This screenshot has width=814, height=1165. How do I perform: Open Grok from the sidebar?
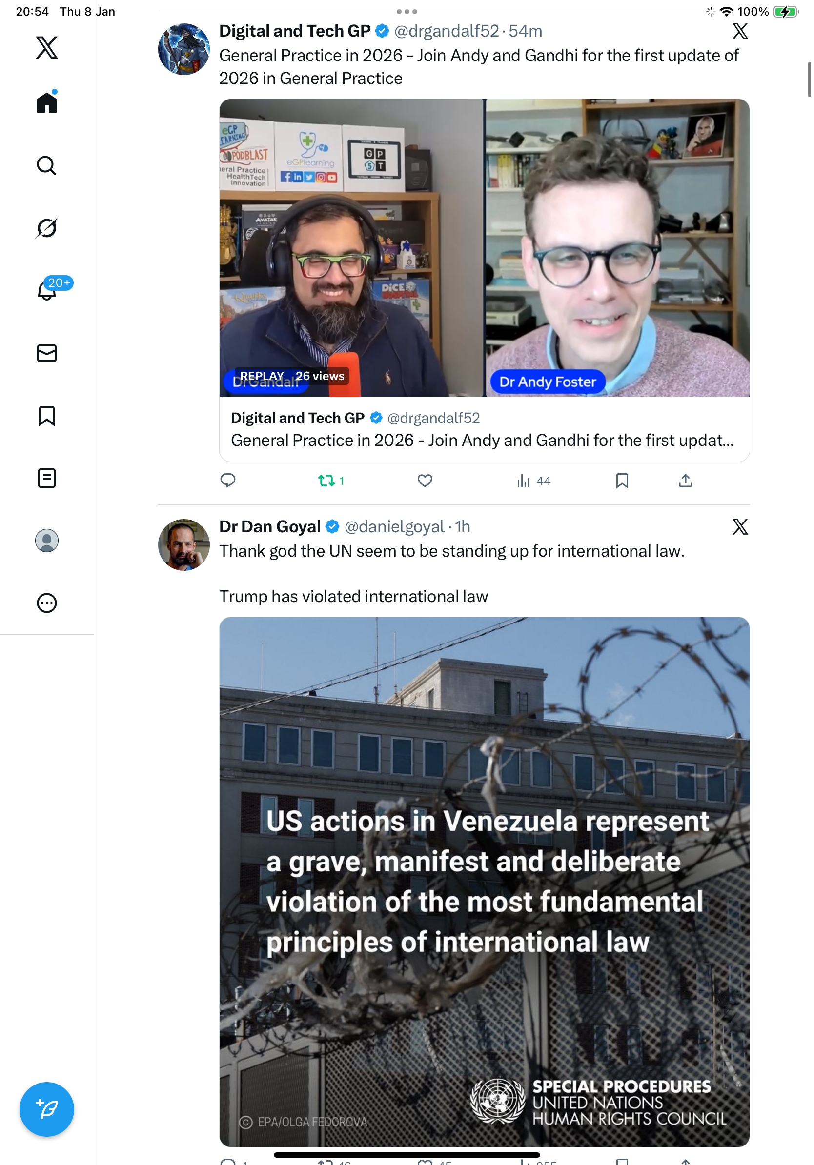pyautogui.click(x=47, y=228)
